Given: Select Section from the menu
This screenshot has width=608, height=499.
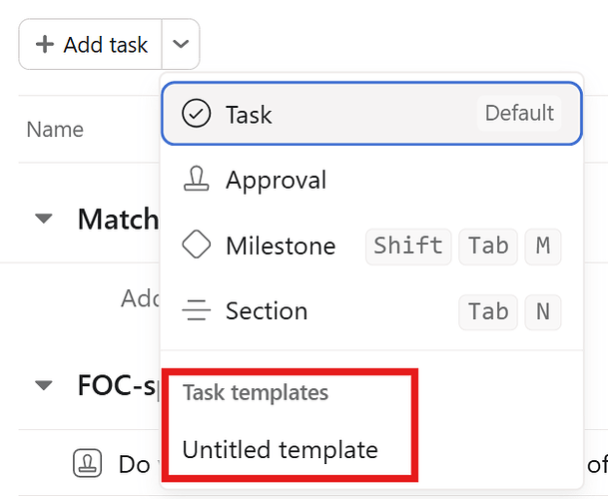Looking at the screenshot, I should pos(371,311).
